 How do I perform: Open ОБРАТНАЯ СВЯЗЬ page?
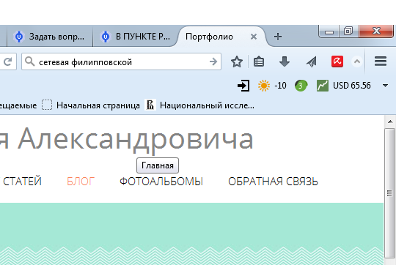pyautogui.click(x=273, y=182)
